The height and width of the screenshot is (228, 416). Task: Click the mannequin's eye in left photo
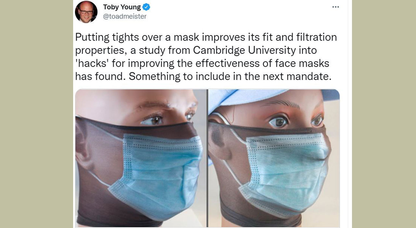pos(152,120)
